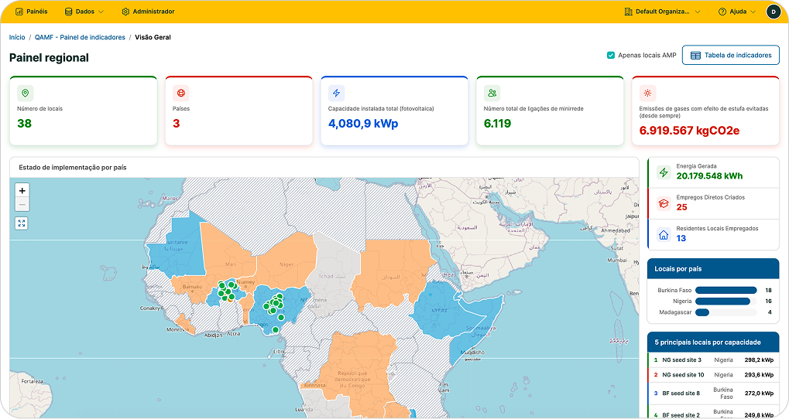Viewport: 789px width, 419px height.
Task: Zoom in on the map
Action: point(22,191)
